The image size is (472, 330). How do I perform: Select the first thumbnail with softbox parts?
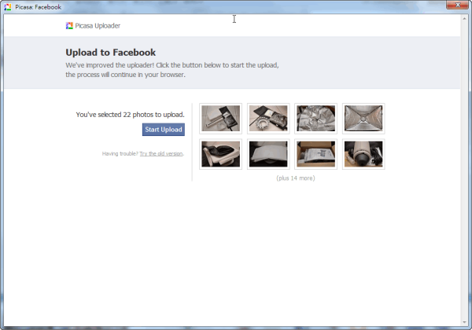coord(220,119)
